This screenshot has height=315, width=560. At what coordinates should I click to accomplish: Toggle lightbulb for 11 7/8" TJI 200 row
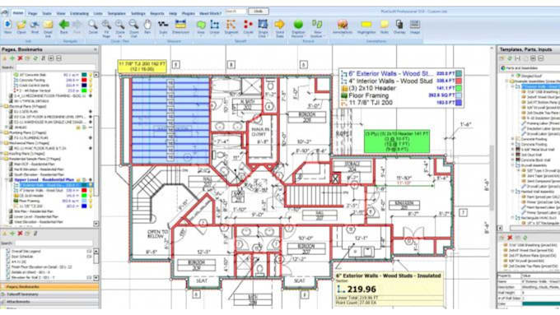coord(91,206)
